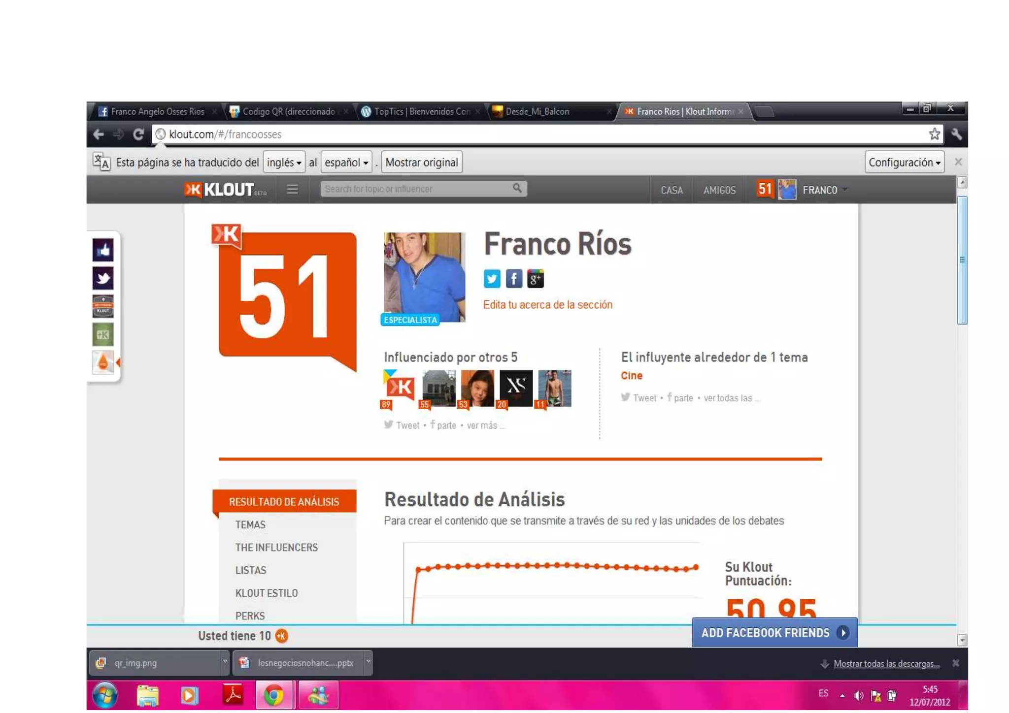Click the Facebook icon under profile name

click(x=513, y=279)
